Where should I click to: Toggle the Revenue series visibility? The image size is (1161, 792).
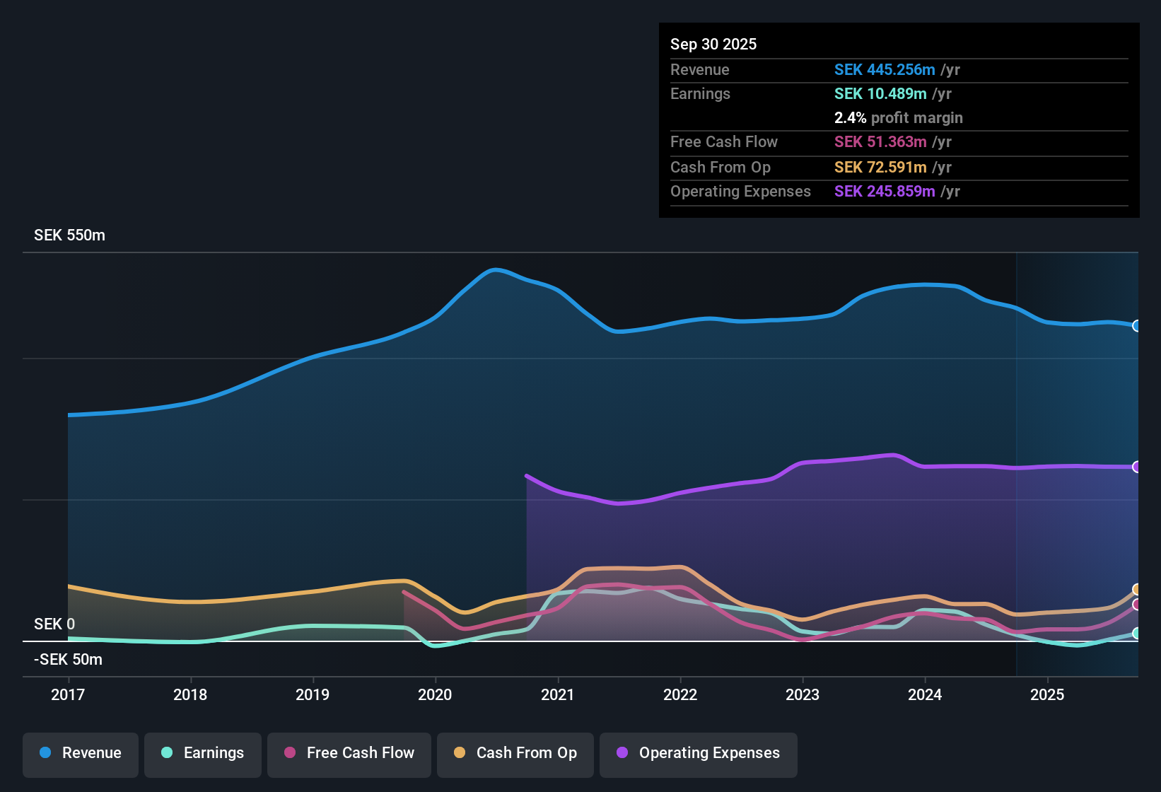click(x=80, y=753)
